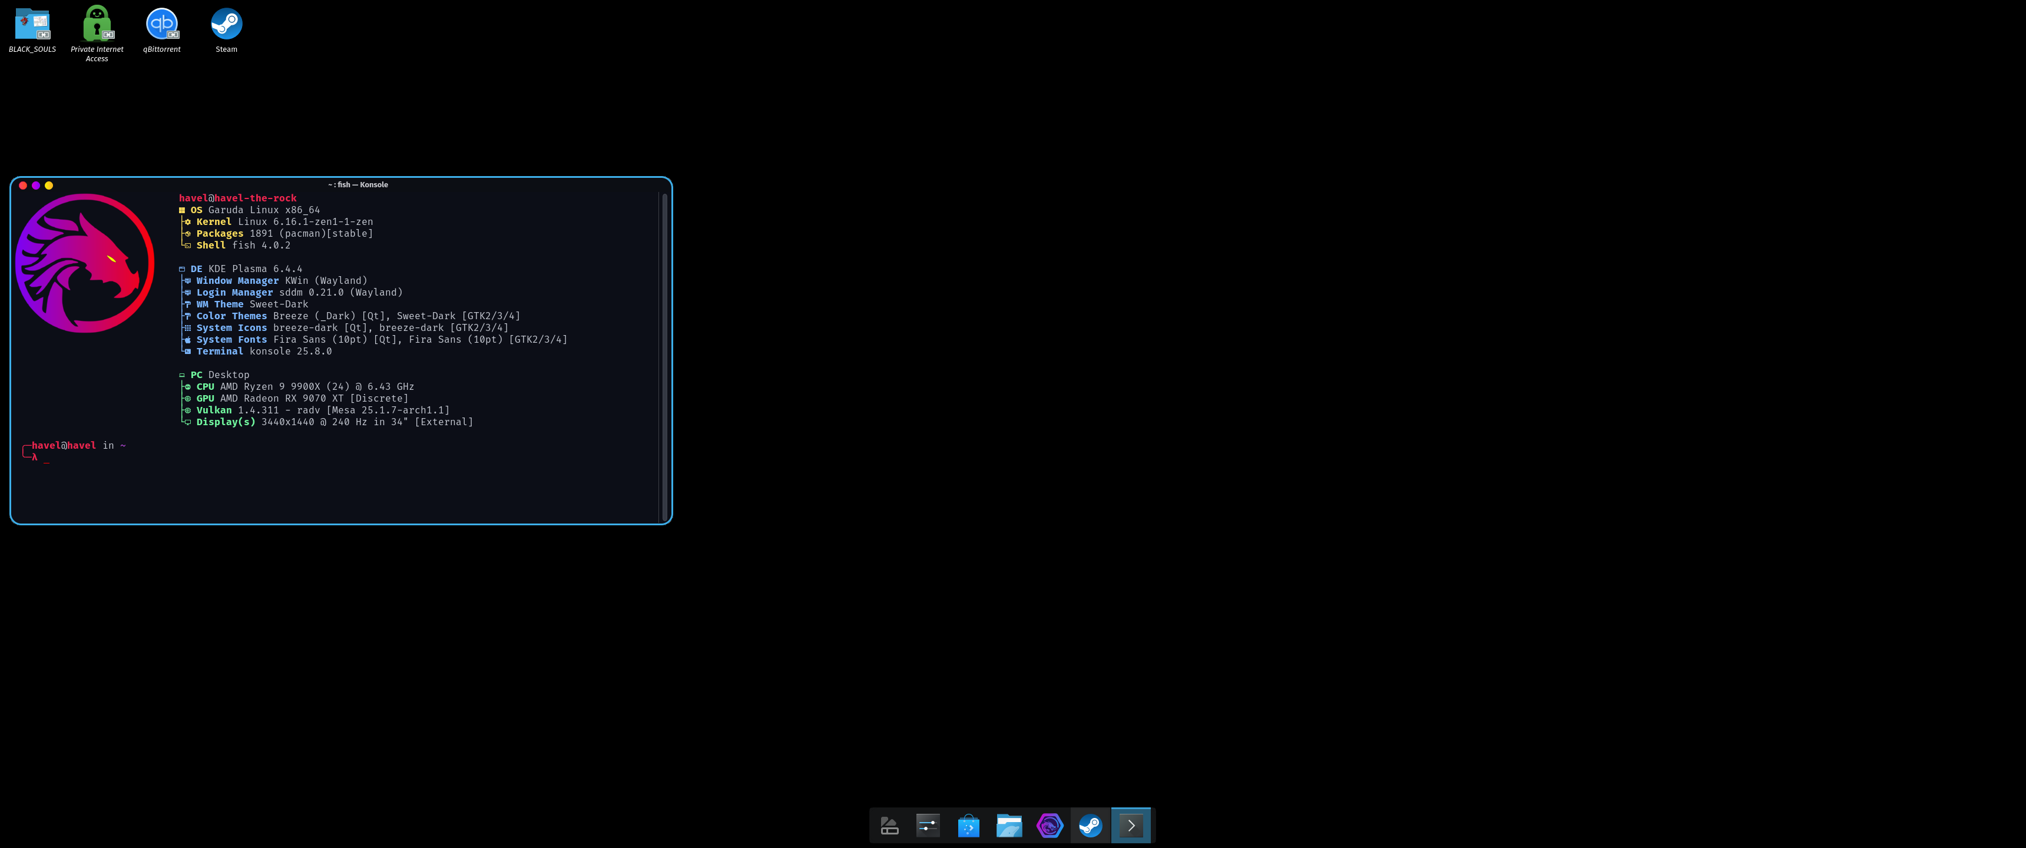Click the havel@havel-the-rock header text
Screen dimensions: 2026x848
[x=237, y=198]
